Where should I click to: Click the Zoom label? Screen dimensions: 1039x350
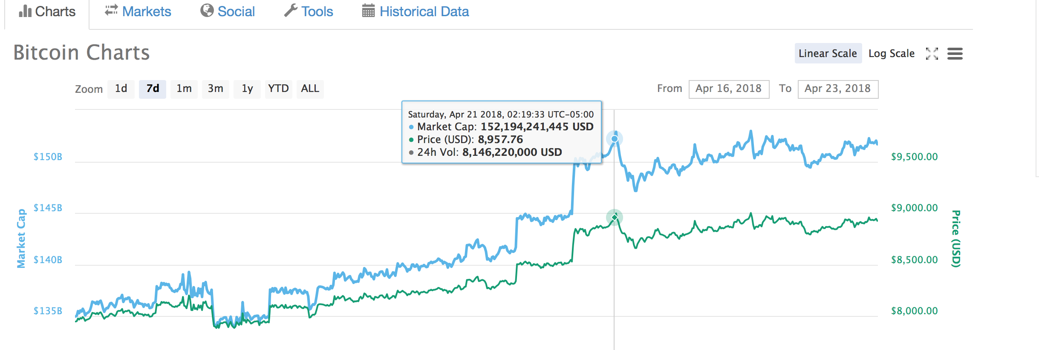[89, 89]
